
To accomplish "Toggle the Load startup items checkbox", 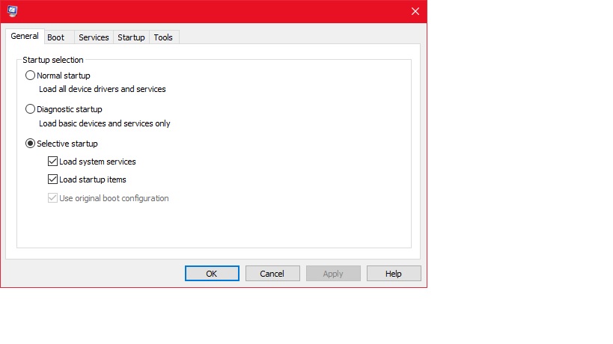I will pyautogui.click(x=52, y=179).
